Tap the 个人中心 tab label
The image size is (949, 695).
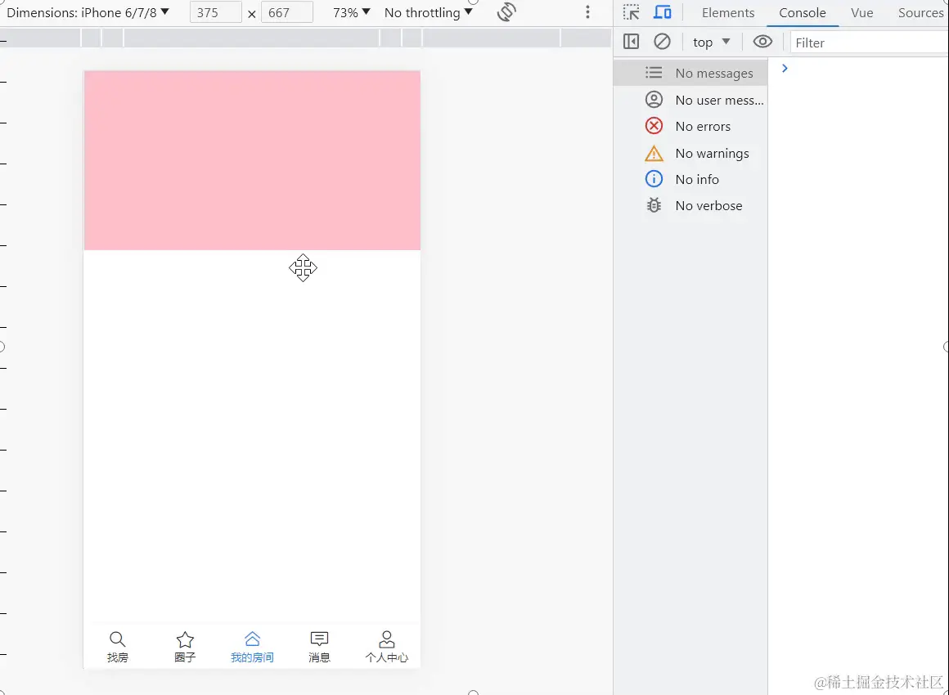coord(387,657)
